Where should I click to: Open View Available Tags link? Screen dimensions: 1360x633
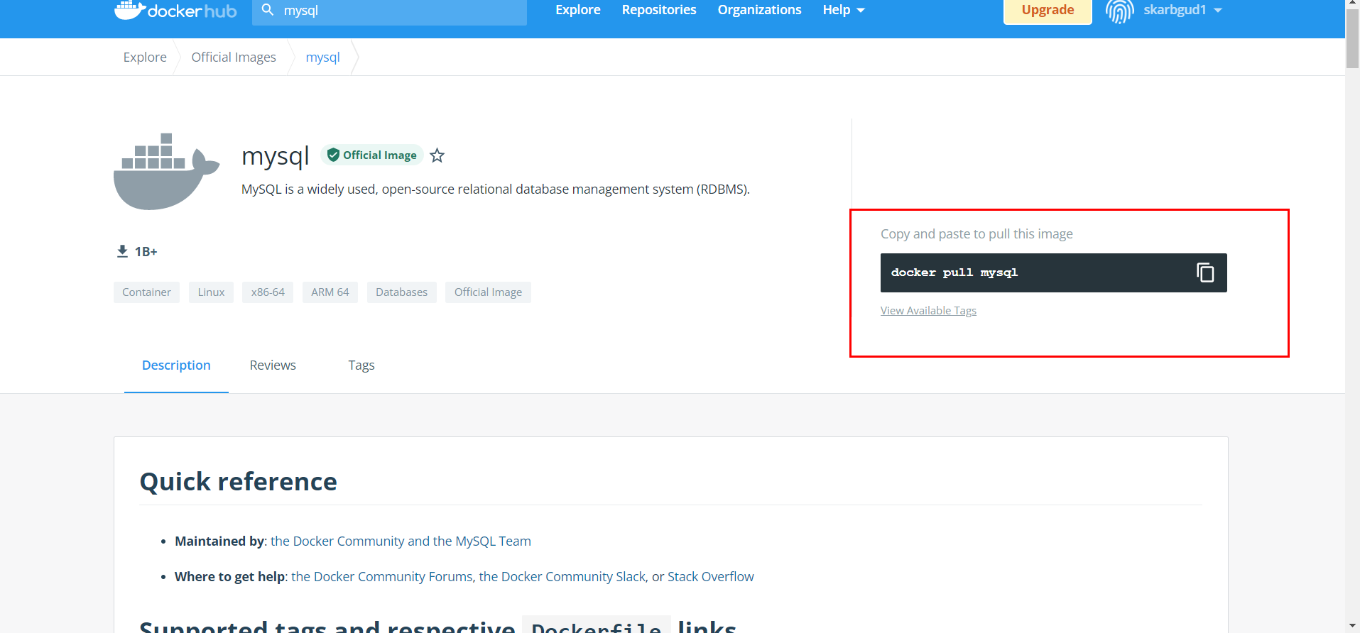[x=928, y=311]
